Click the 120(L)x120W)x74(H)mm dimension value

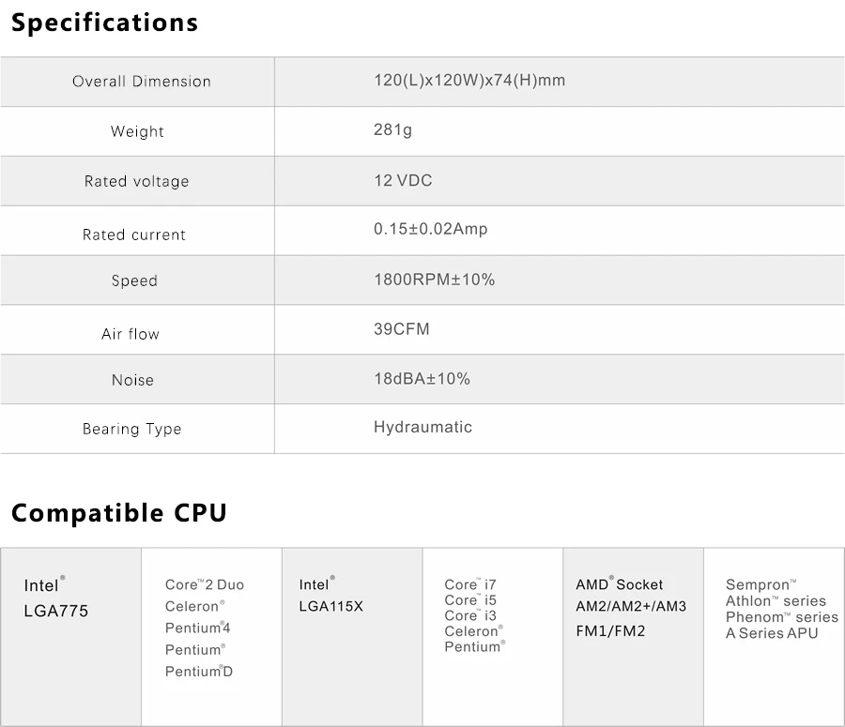(x=469, y=81)
